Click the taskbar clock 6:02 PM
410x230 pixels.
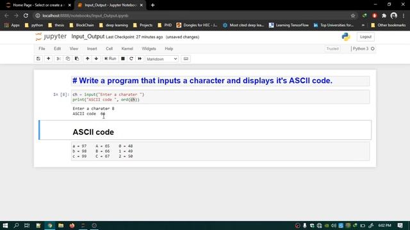(384, 226)
